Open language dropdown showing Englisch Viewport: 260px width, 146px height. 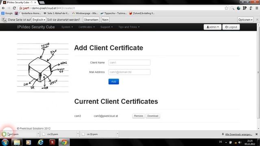tap(39, 20)
